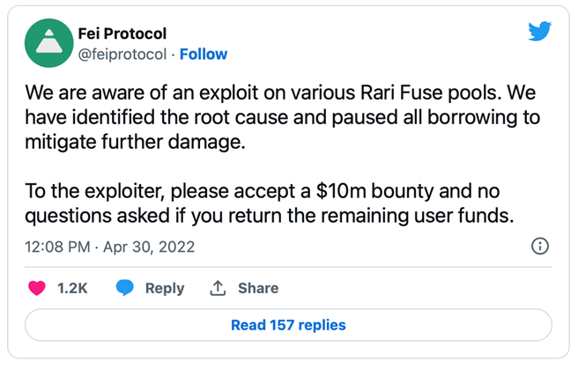Open the Fei Protocol green pyramid avatar
578x369 pixels.
pyautogui.click(x=49, y=43)
